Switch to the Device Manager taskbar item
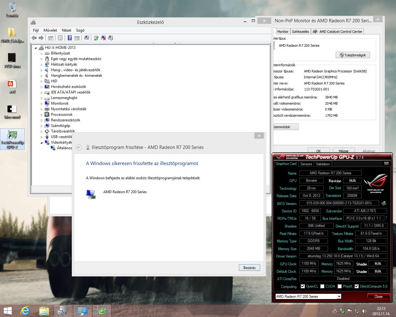Viewport: 396px width, 317px height. click(63, 311)
